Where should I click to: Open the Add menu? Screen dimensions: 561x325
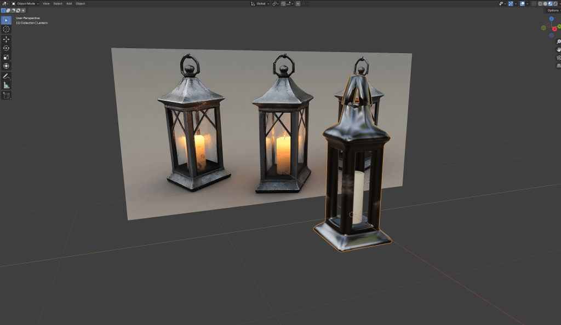pyautogui.click(x=69, y=3)
